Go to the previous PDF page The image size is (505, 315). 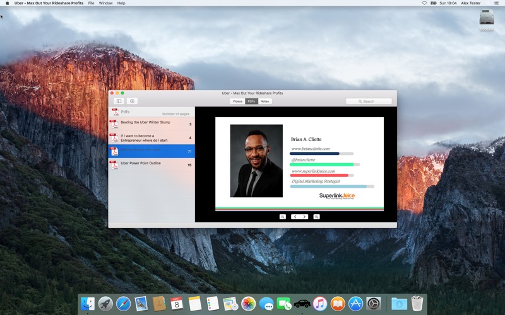(x=295, y=217)
